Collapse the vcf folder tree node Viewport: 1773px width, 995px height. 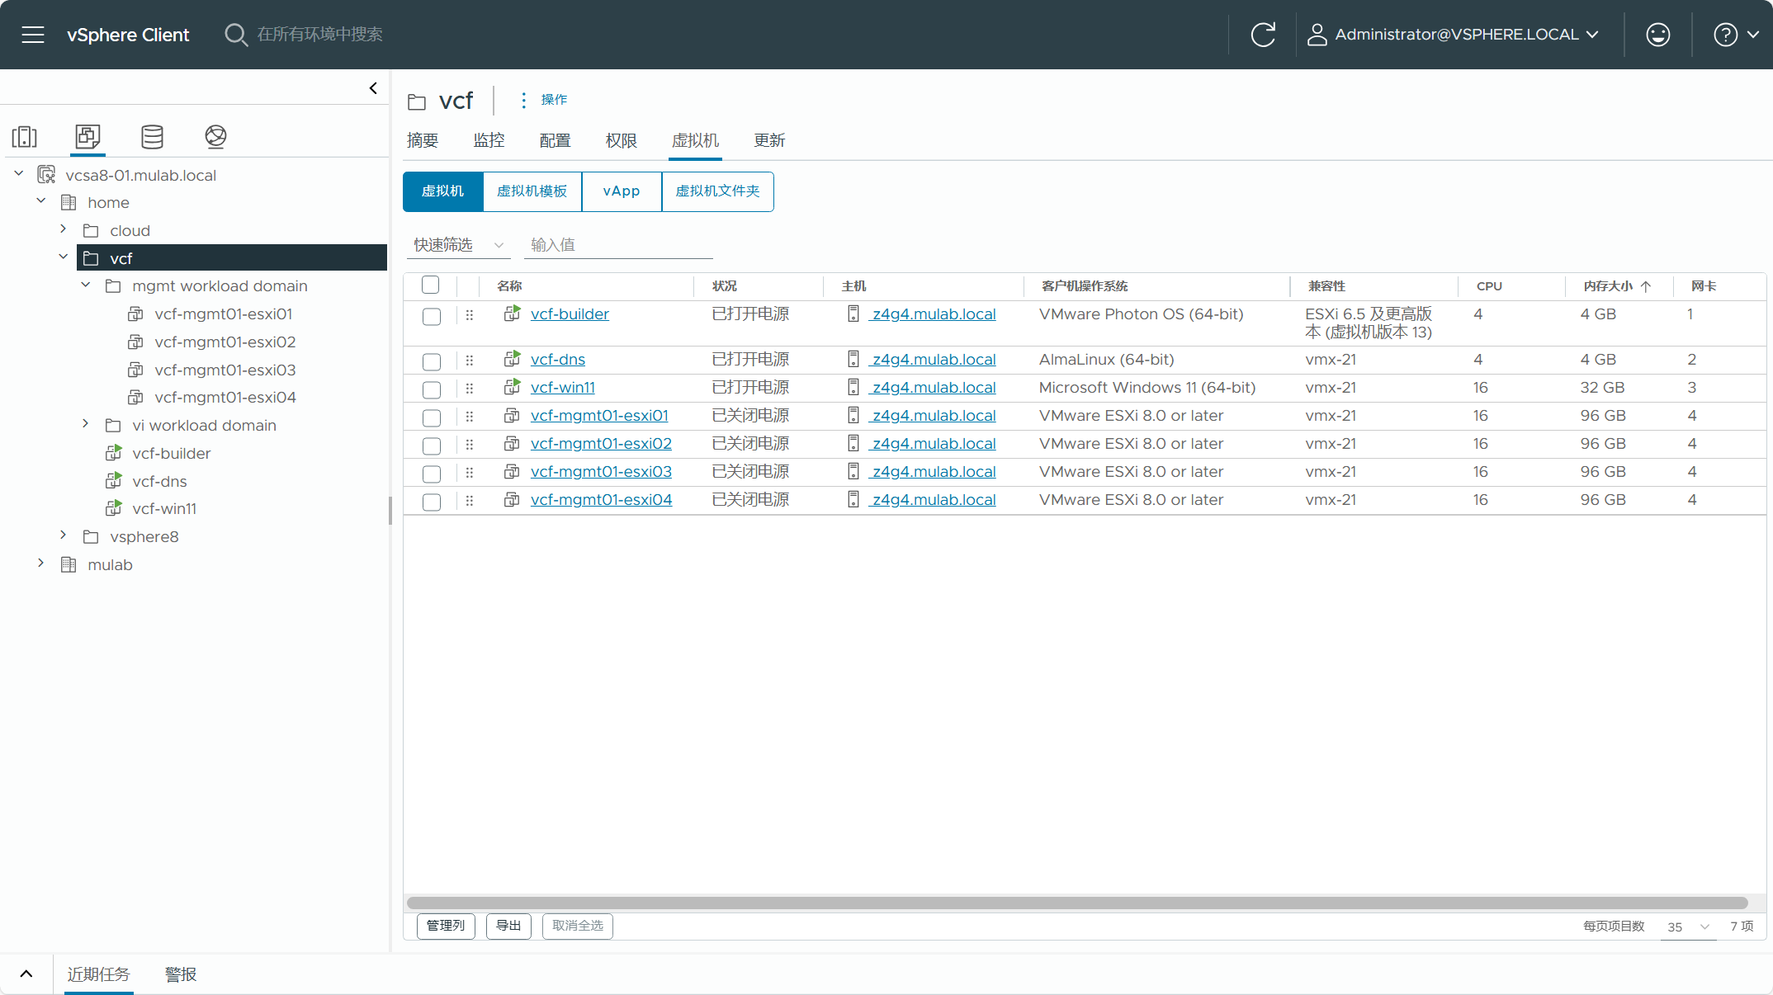pos(64,257)
